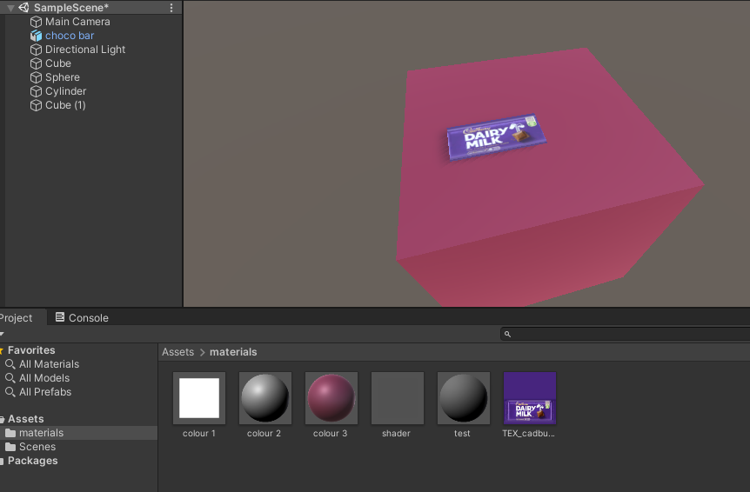The width and height of the screenshot is (750, 492).
Task: Click SampleScene* scene name
Action: click(x=71, y=8)
